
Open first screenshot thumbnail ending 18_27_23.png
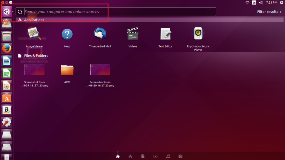[35, 70]
